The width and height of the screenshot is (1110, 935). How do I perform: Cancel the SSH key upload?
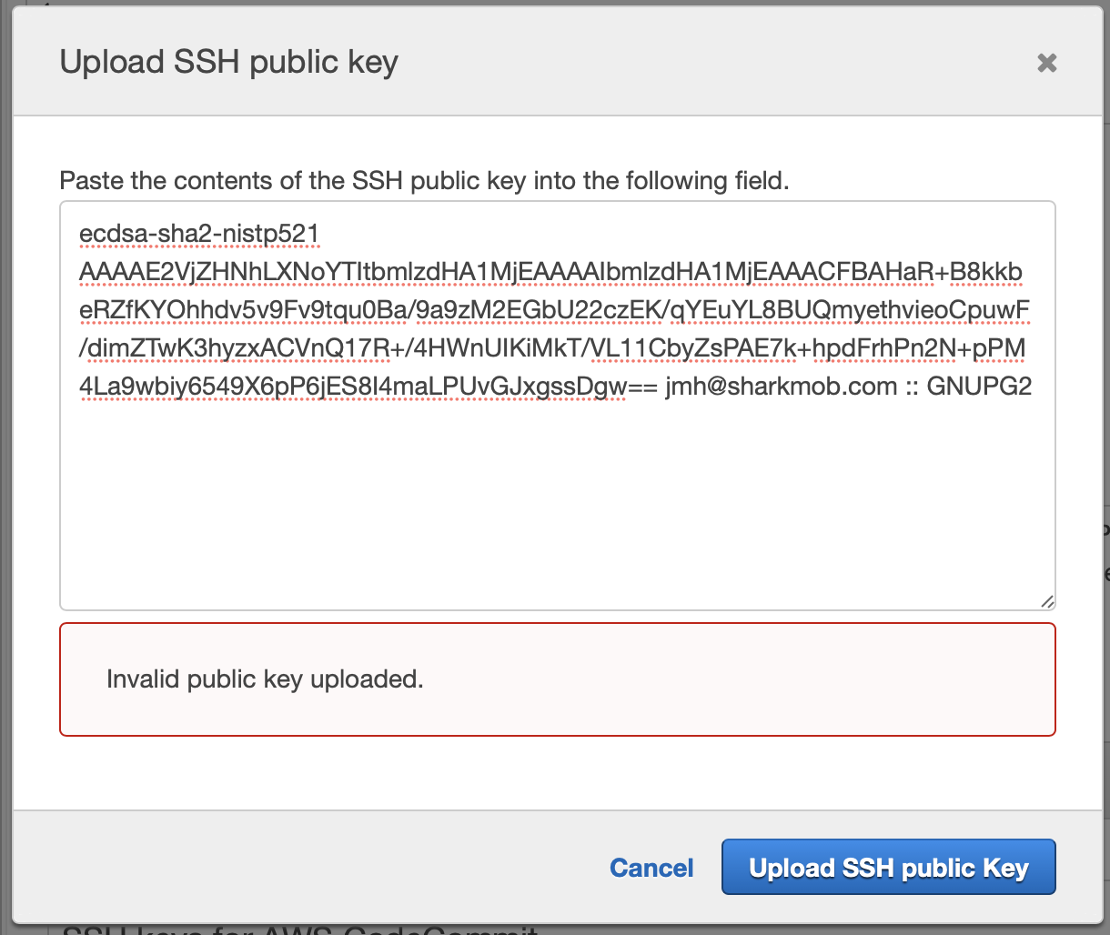pos(651,867)
